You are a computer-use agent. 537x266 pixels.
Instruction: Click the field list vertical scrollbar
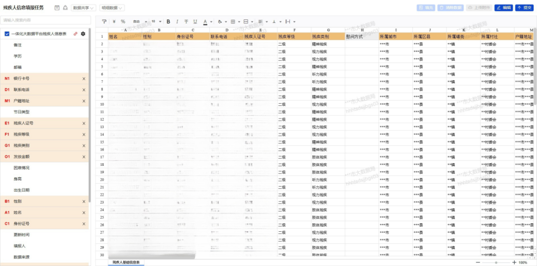[x=89, y=116]
